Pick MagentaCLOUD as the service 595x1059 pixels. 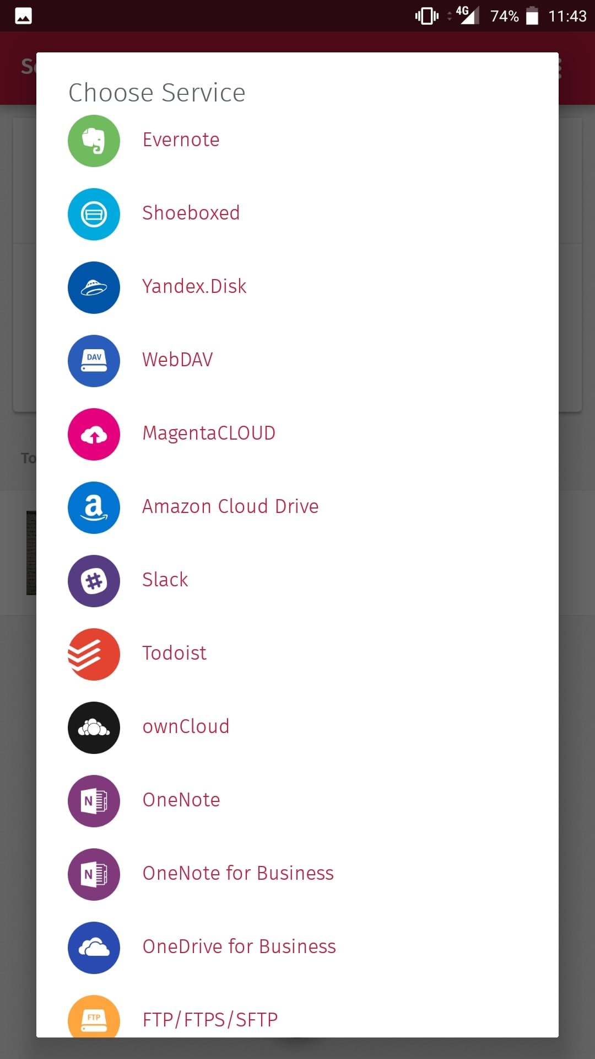click(x=209, y=434)
